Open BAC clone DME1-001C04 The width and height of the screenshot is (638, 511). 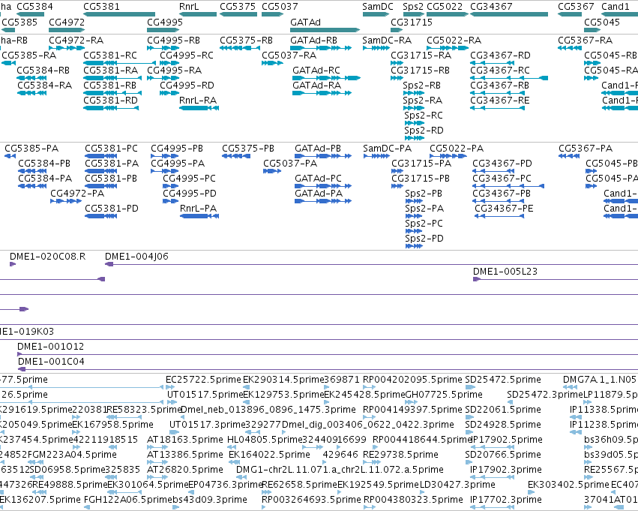click(x=51, y=362)
